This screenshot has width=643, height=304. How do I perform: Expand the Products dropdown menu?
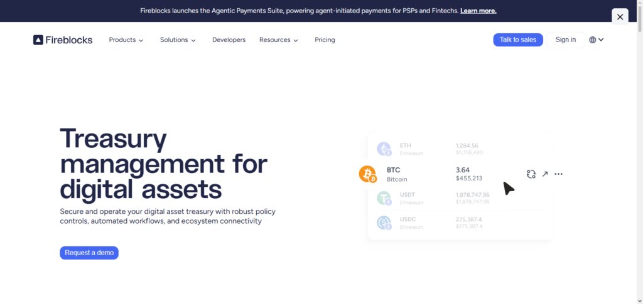[126, 39]
